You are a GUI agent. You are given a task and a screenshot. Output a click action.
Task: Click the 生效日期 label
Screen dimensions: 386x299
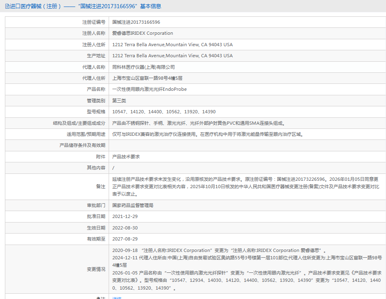coord(96,228)
